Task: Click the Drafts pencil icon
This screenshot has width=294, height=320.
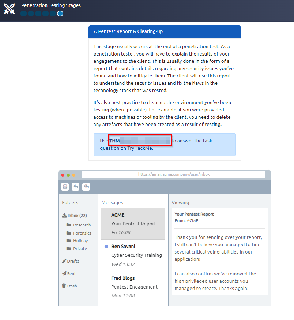Action: pyautogui.click(x=64, y=261)
